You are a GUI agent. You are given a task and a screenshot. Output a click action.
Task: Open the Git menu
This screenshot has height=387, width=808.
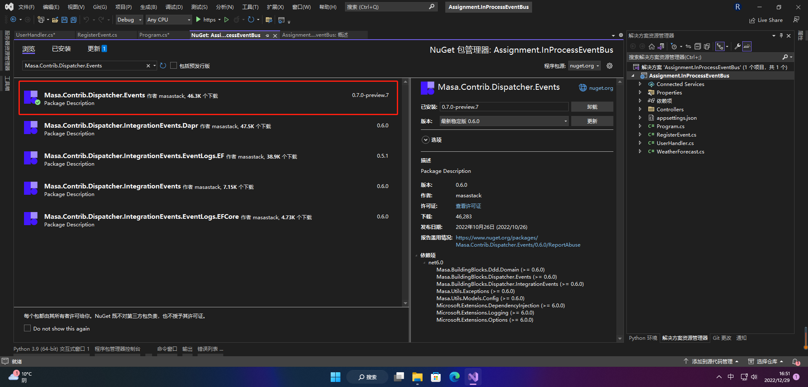pos(100,7)
